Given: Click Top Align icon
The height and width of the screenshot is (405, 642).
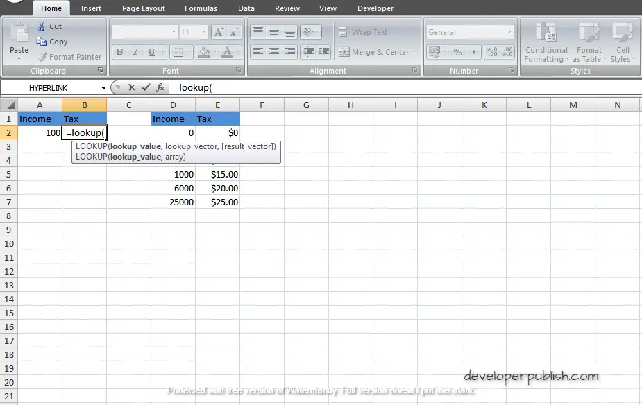Looking at the screenshot, I should 258,32.
